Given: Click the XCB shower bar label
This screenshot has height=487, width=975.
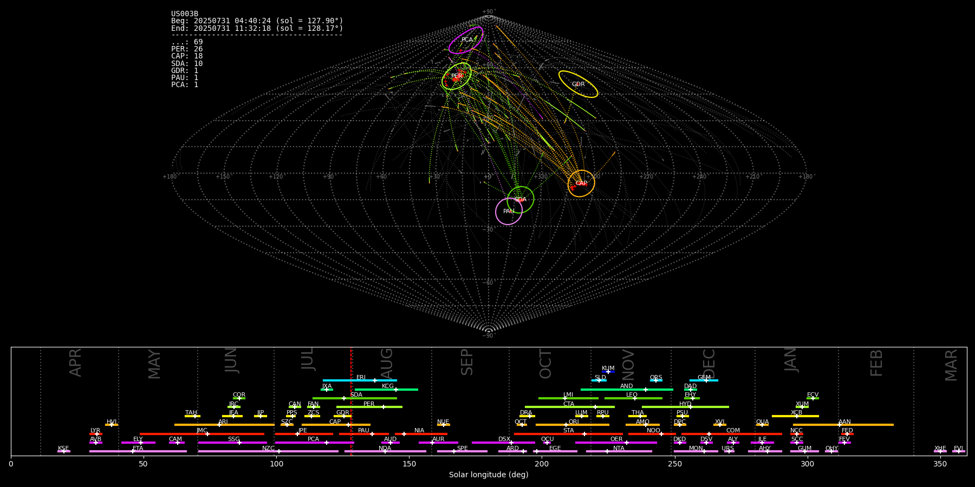Looking at the screenshot, I should [796, 413].
